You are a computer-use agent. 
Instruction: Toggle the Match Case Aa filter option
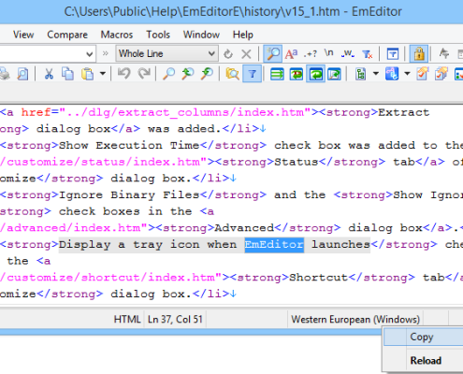pyautogui.click(x=291, y=54)
